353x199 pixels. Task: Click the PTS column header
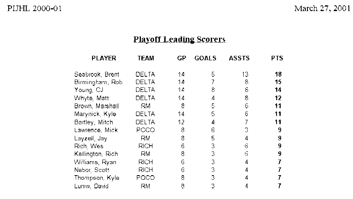277,58
